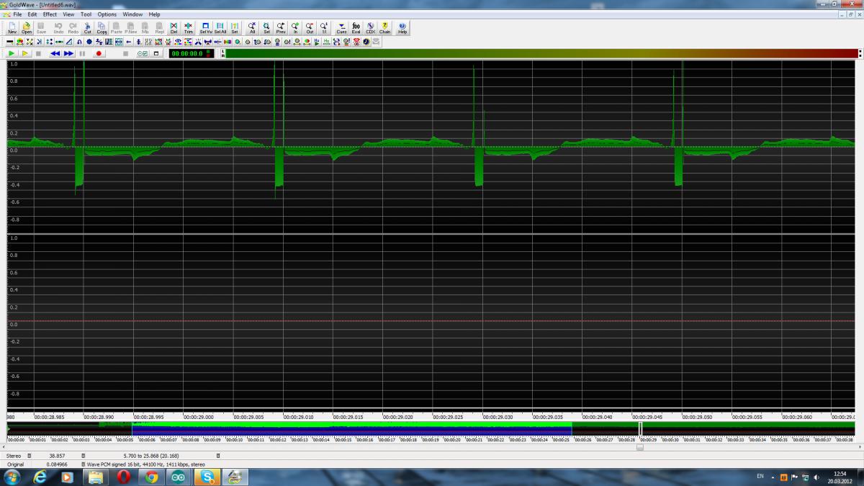Click the New file toolbar icon
864x486 pixels.
12,28
